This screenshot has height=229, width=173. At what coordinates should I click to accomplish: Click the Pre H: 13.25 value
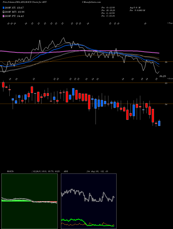point(108,10)
